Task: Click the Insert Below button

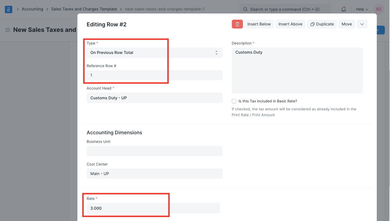Action: [259, 24]
